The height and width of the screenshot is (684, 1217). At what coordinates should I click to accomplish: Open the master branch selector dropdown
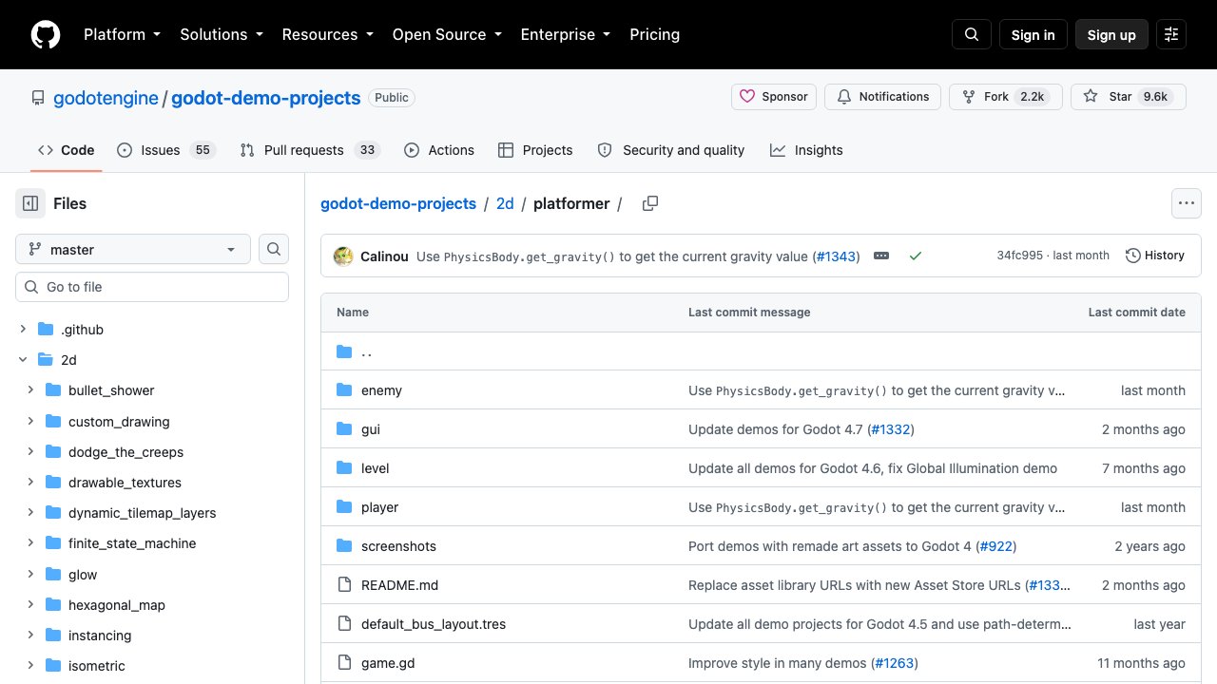[133, 249]
